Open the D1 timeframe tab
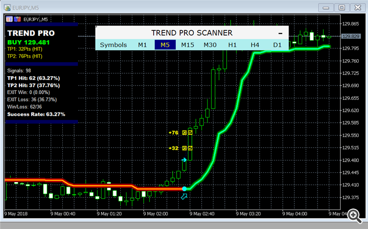Image resolution: width=368 pixels, height=229 pixels. coord(277,45)
